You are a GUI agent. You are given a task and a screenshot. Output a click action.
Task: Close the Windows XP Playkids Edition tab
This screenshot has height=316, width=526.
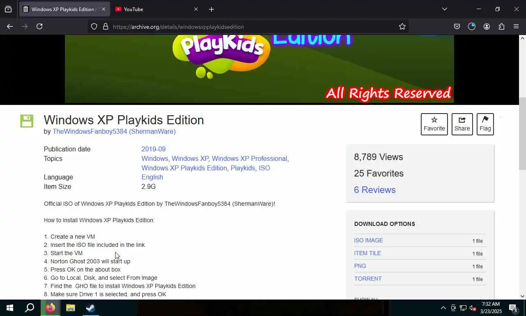coord(104,9)
